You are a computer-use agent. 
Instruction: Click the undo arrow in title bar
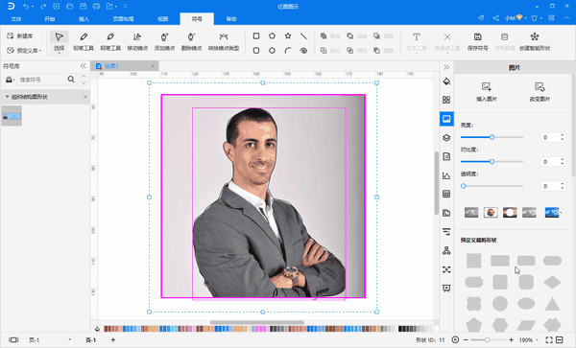(25, 7)
